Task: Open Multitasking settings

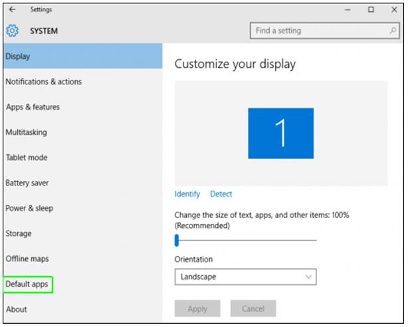Action: [27, 132]
